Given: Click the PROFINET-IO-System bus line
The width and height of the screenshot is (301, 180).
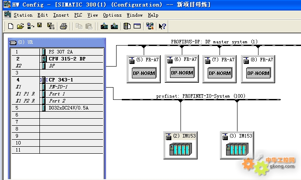Looking at the screenshot, I should (201, 99).
